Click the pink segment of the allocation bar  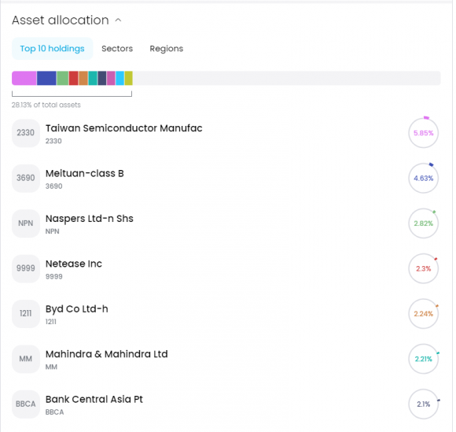click(24, 79)
